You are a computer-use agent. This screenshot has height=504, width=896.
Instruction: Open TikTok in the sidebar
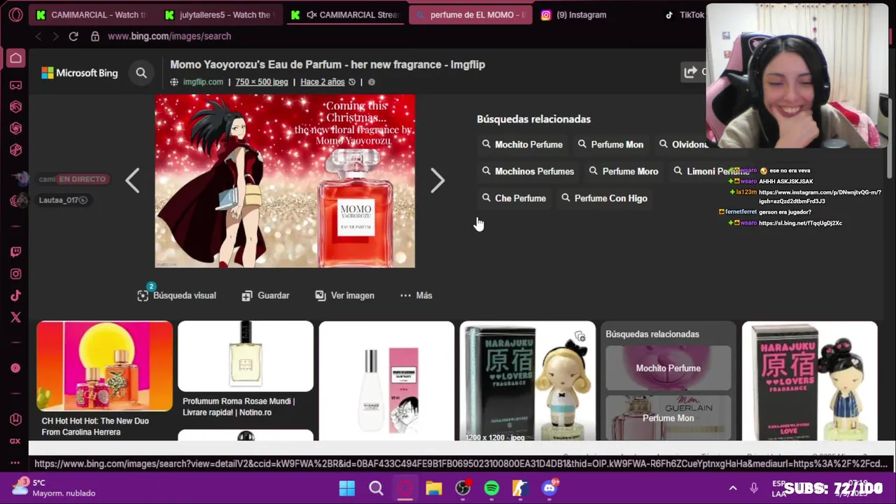[15, 296]
